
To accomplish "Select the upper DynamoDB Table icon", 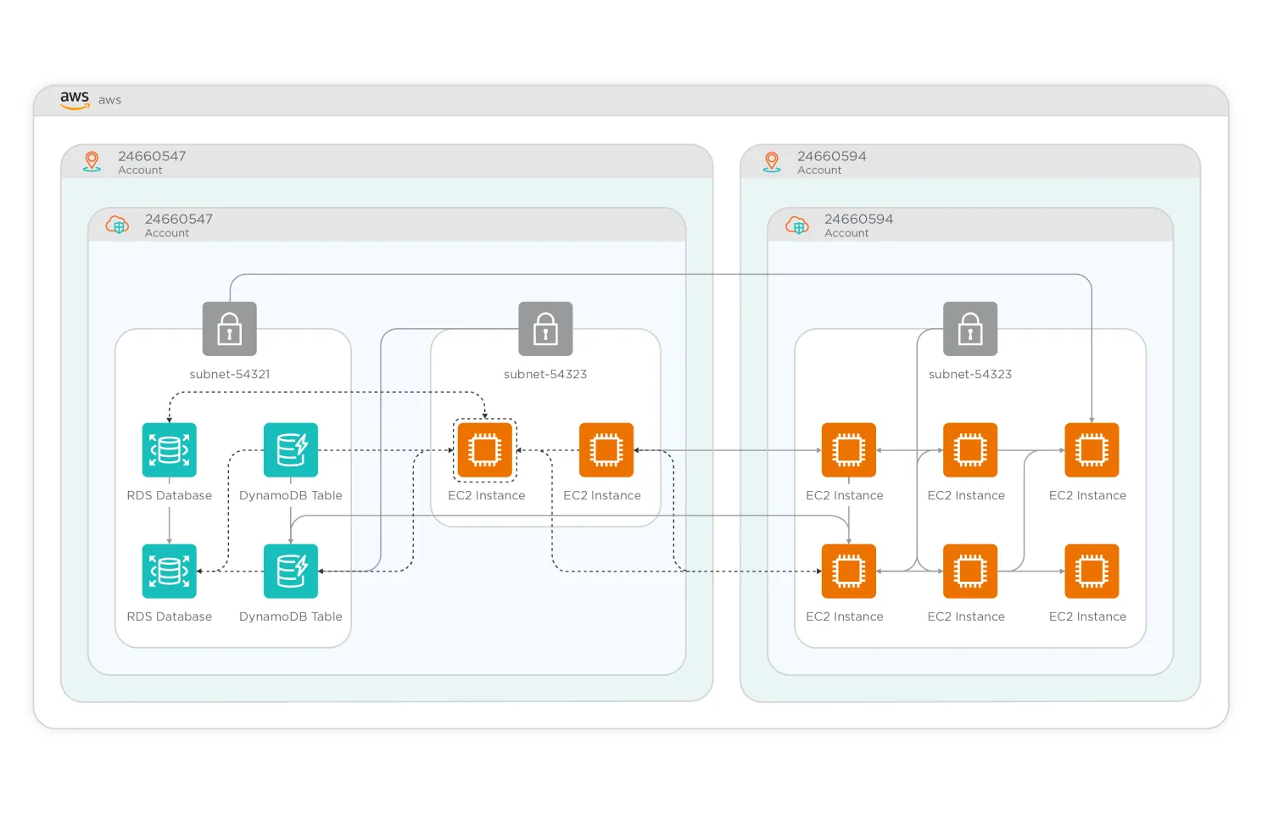I will point(291,450).
